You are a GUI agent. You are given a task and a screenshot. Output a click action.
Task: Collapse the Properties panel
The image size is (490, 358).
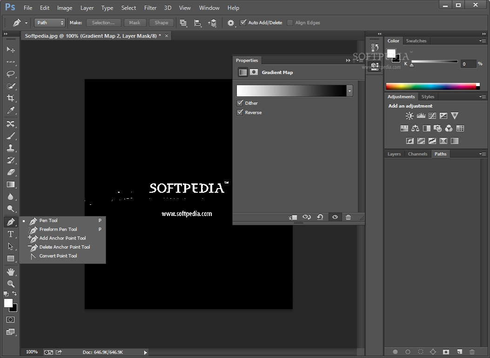(x=348, y=61)
